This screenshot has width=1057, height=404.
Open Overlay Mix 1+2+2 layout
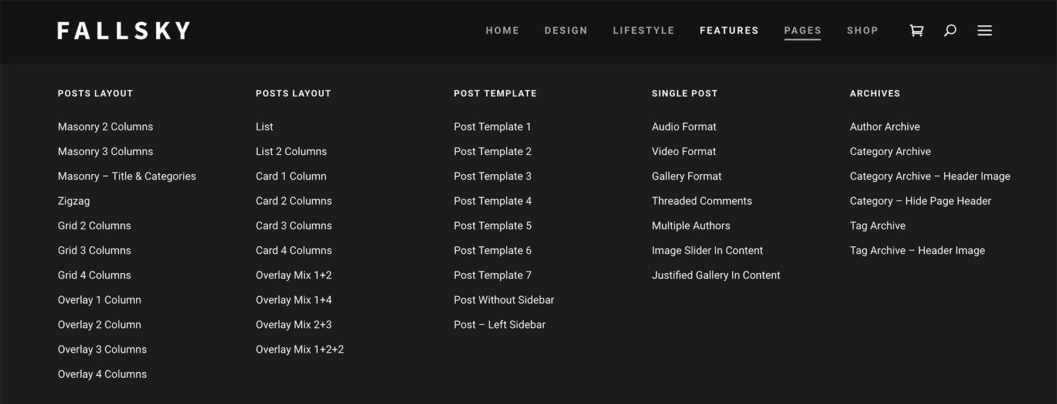[300, 349]
